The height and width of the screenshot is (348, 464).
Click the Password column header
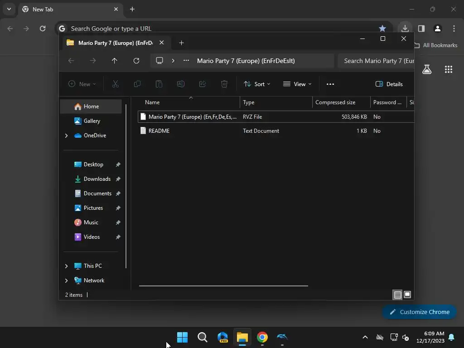tap(388, 102)
